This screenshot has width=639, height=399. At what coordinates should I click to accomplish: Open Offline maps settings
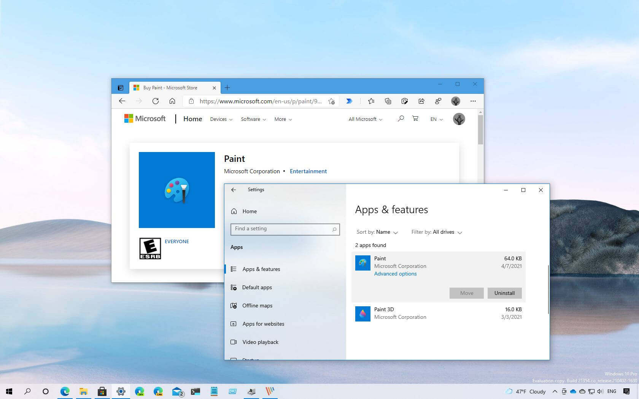click(258, 306)
